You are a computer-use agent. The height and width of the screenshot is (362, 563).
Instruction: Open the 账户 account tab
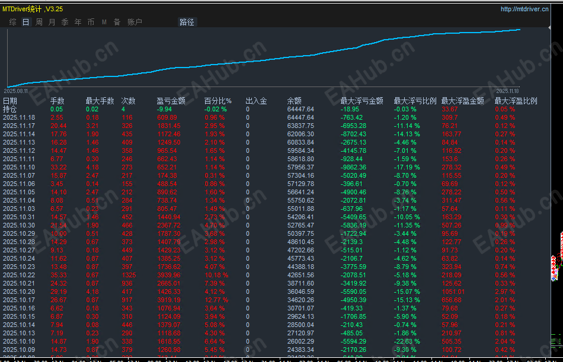pyautogui.click(x=135, y=23)
